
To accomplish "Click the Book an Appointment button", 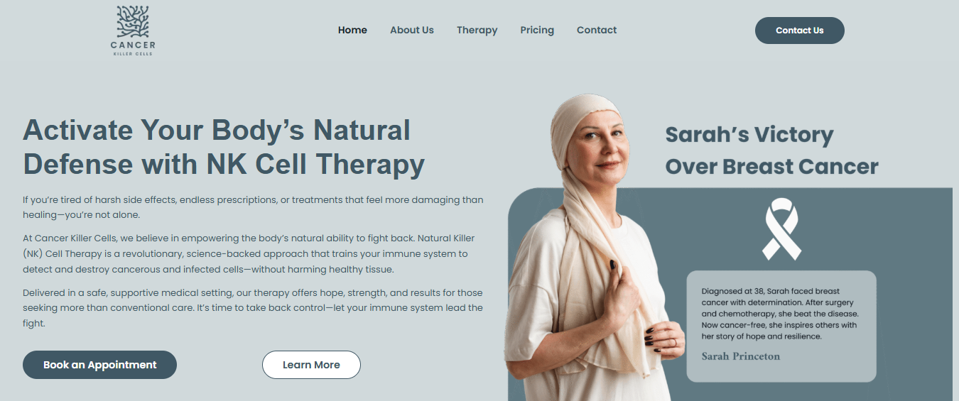I will (x=100, y=365).
